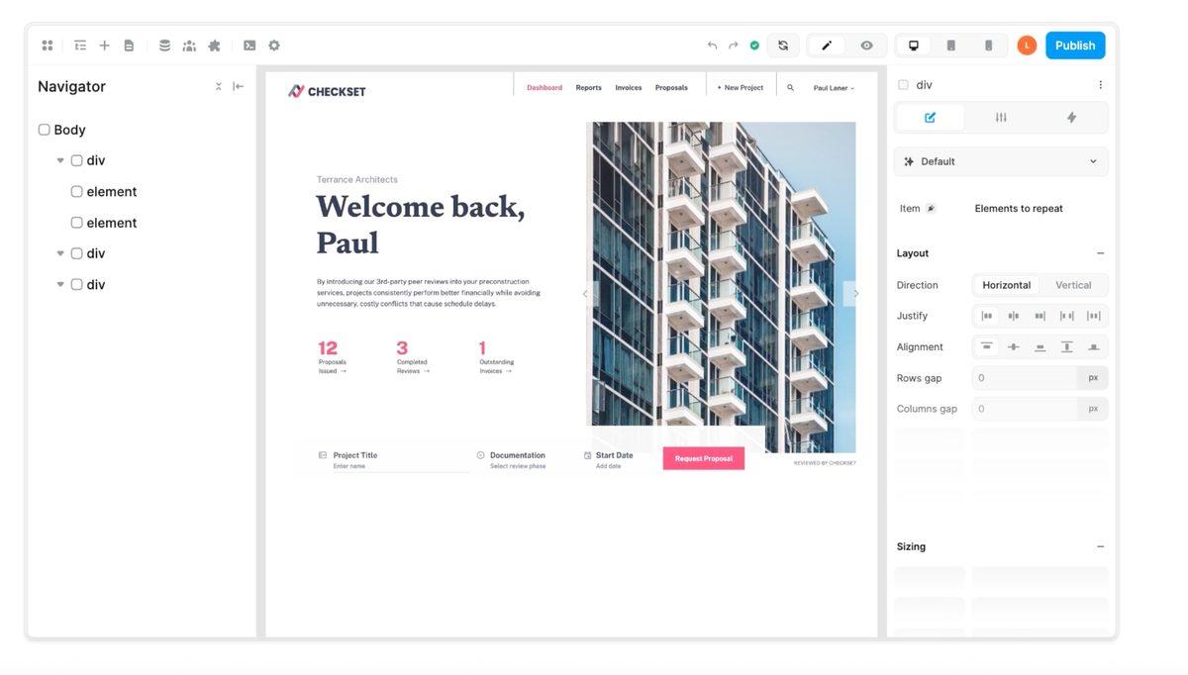Click the sync refresh icon

click(x=783, y=46)
